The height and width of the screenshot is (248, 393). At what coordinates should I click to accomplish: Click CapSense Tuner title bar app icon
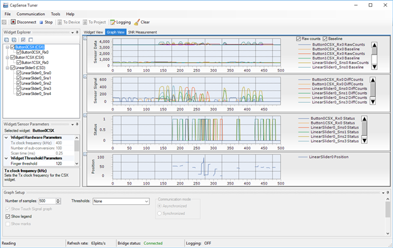coord(5,5)
